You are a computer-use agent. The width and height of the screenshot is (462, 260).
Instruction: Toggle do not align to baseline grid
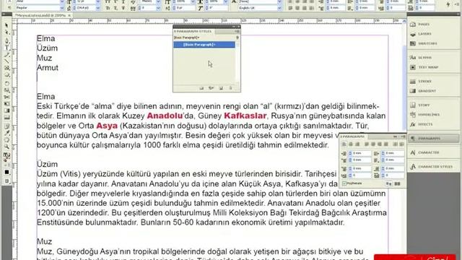389,183
